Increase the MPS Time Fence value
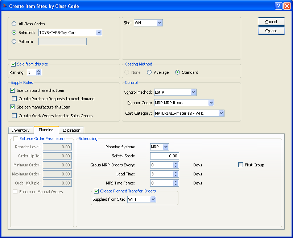 [176, 181]
